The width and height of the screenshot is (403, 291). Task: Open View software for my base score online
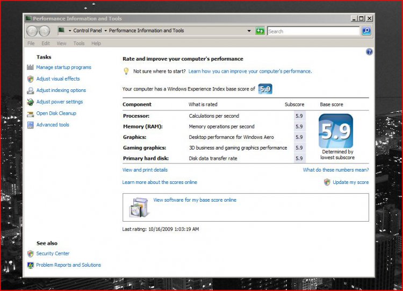tap(195, 200)
